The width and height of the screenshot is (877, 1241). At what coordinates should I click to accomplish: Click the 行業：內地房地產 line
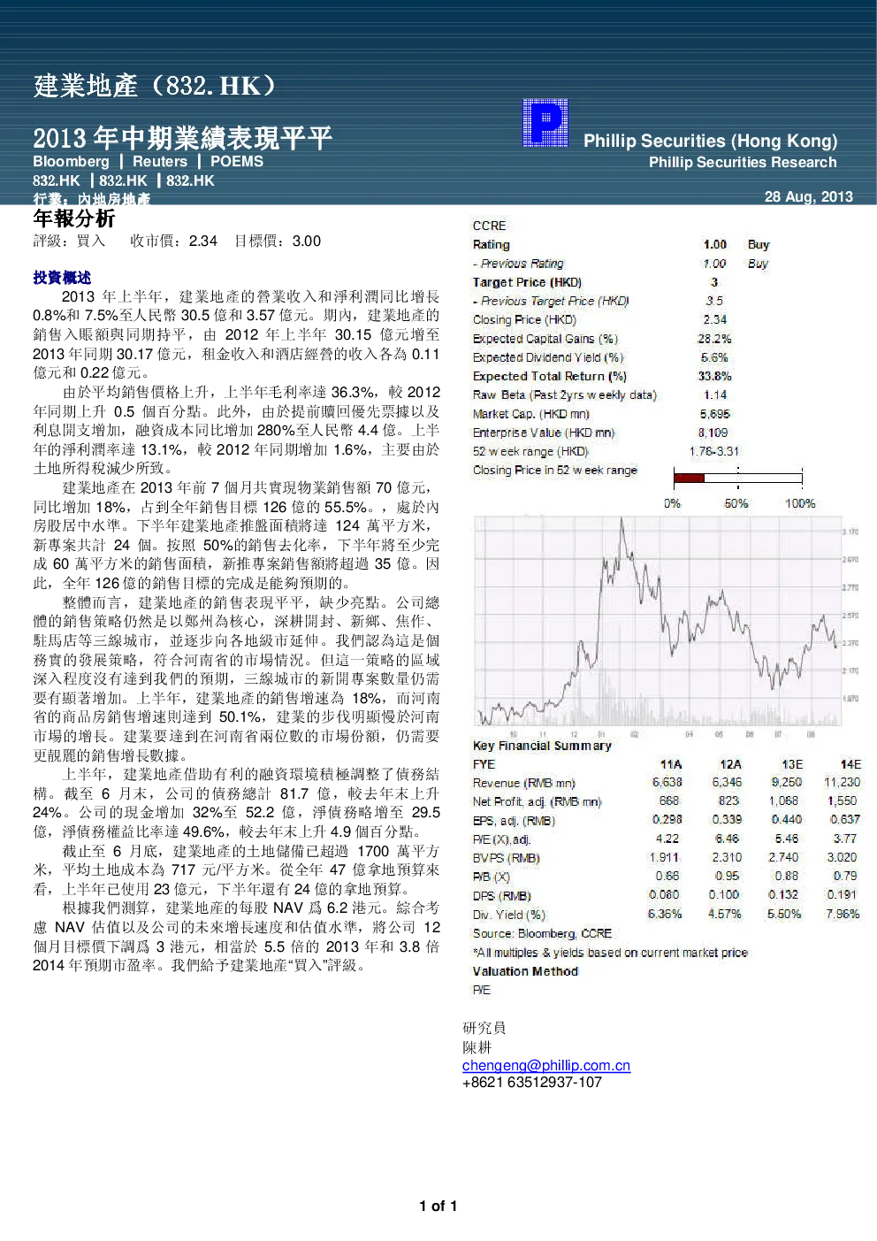(91, 199)
